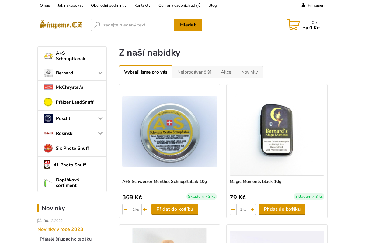Open the Novinky v roce 2023 article link
This screenshot has height=243, width=365.
(60, 229)
